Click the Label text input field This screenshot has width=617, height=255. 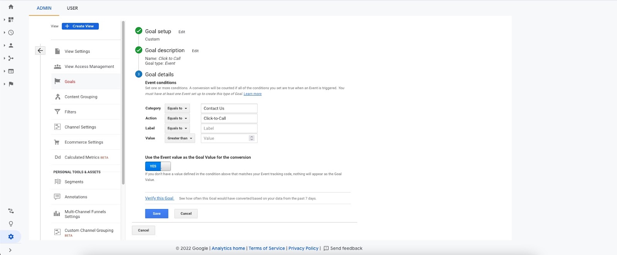click(229, 128)
